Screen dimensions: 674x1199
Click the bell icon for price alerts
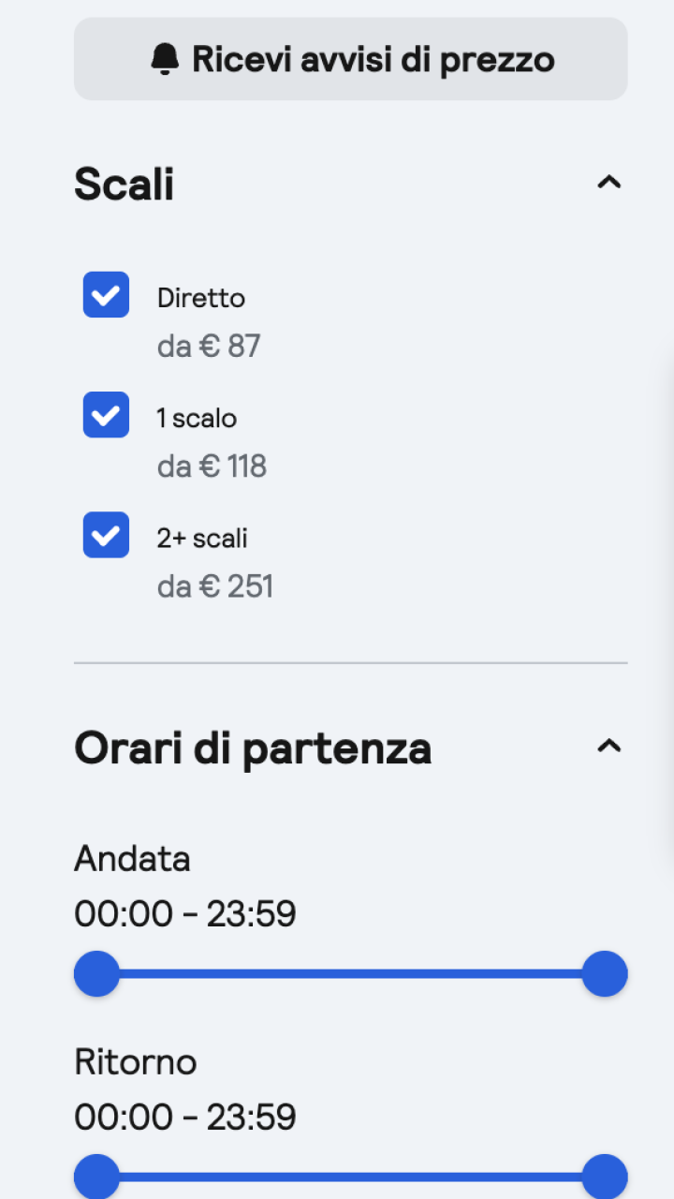[x=165, y=59]
